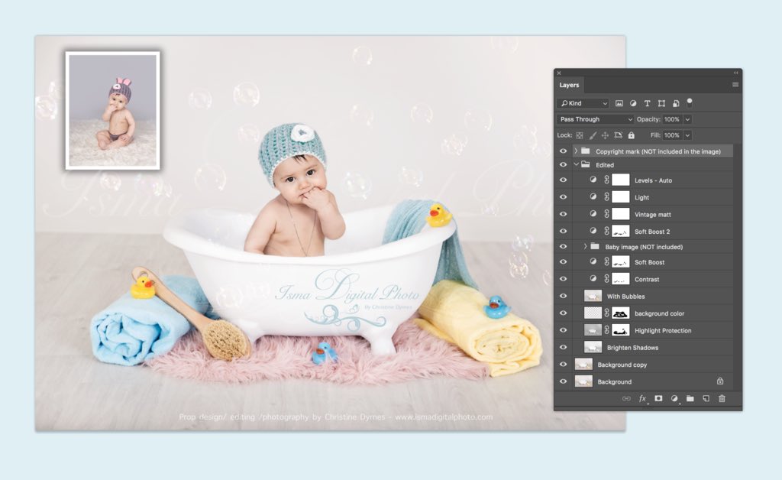The height and width of the screenshot is (480, 782).
Task: Click the folder icon of Edited group
Action: pyautogui.click(x=586, y=164)
